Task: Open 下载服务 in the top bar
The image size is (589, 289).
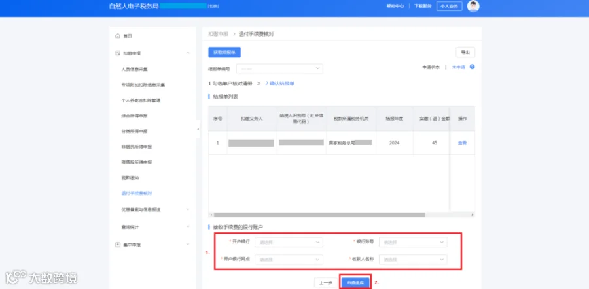Action: [423, 6]
